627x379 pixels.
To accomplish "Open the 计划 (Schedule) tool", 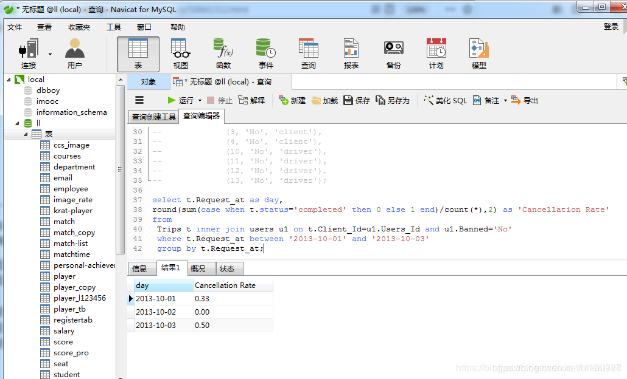I will [x=436, y=52].
